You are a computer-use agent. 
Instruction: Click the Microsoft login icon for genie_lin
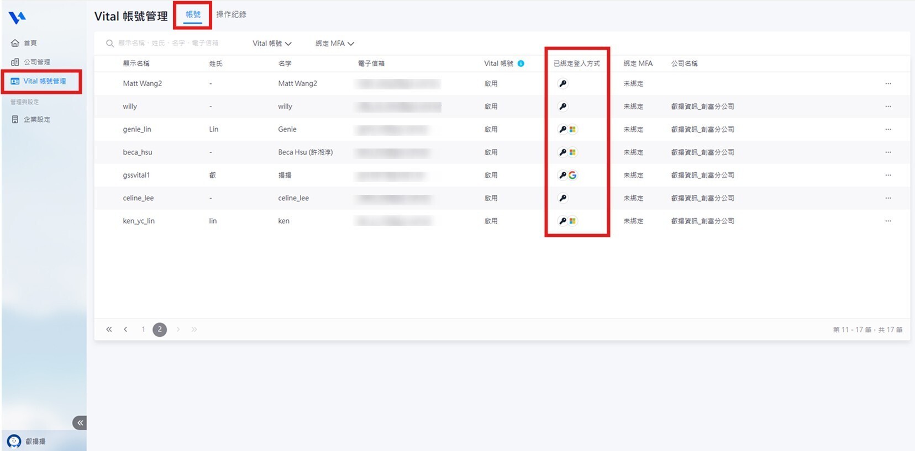(572, 129)
